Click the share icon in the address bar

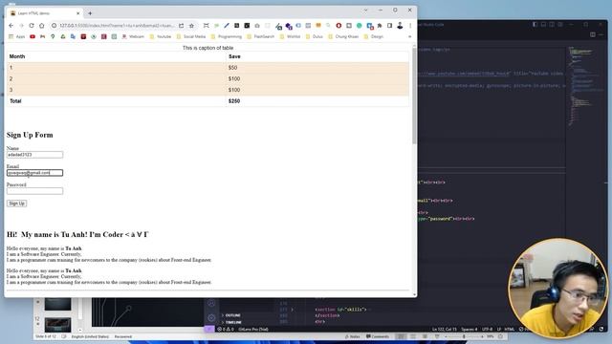point(182,26)
